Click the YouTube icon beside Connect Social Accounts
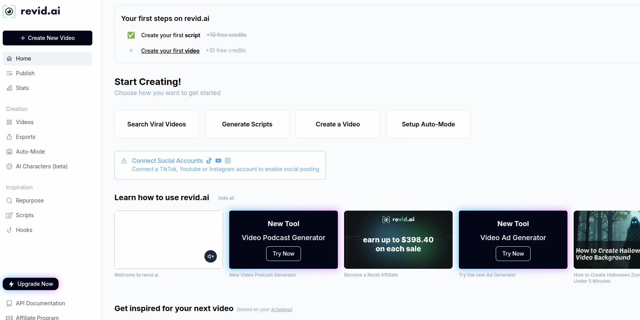 218,161
